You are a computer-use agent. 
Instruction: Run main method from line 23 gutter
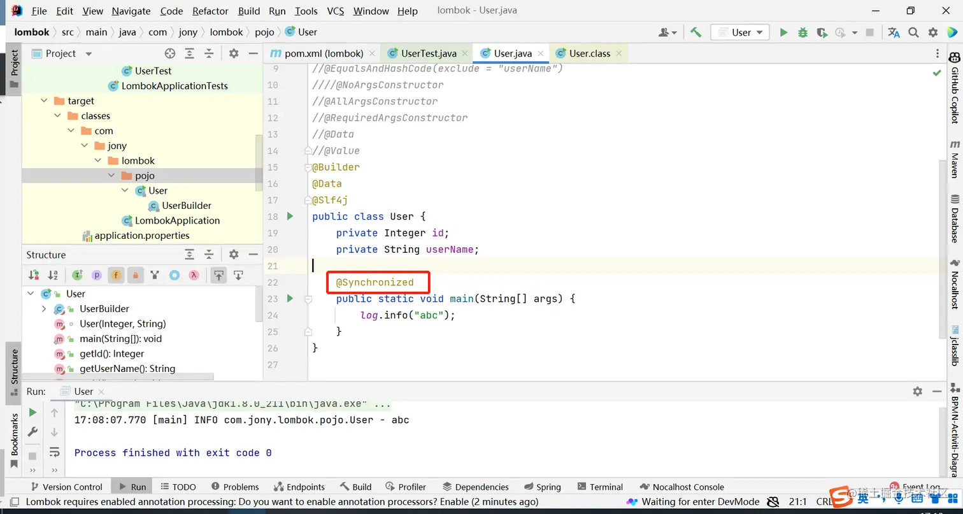[290, 299]
